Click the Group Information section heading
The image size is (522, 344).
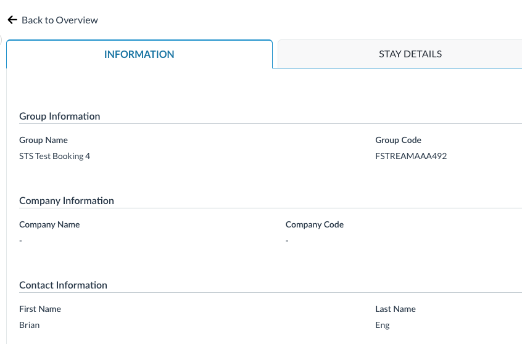pos(60,116)
